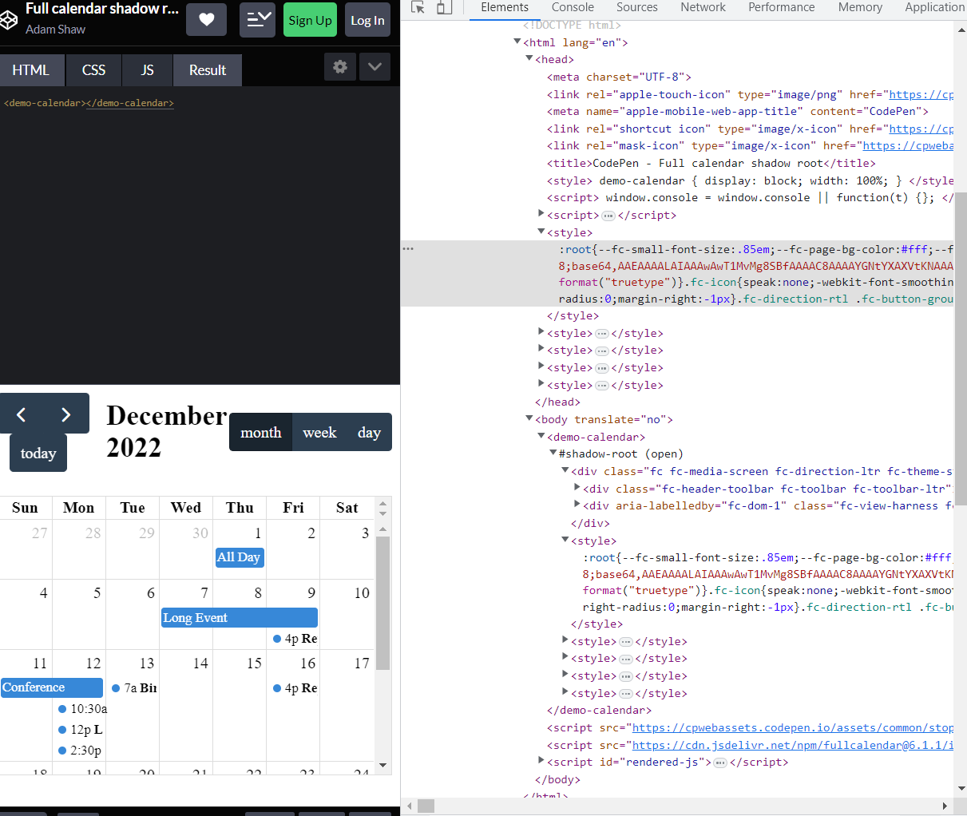Go to next month with right arrow

(x=65, y=413)
